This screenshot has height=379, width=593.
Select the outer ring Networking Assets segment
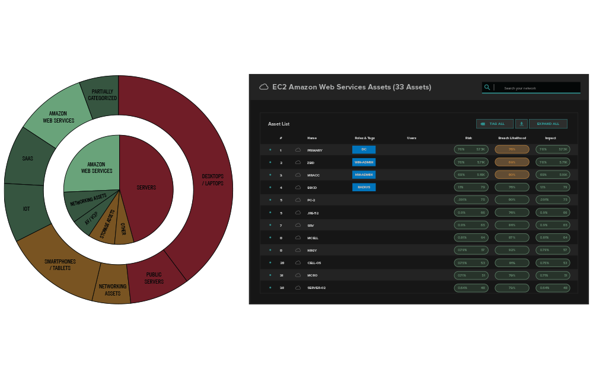[x=112, y=290]
